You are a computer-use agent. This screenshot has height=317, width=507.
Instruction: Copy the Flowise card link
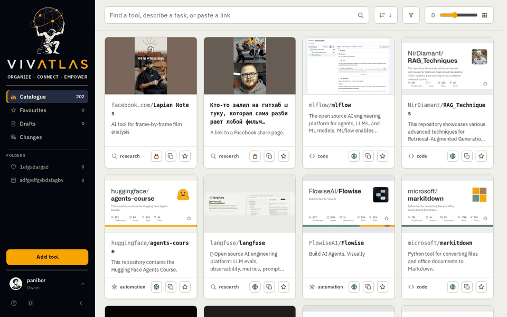click(x=368, y=286)
